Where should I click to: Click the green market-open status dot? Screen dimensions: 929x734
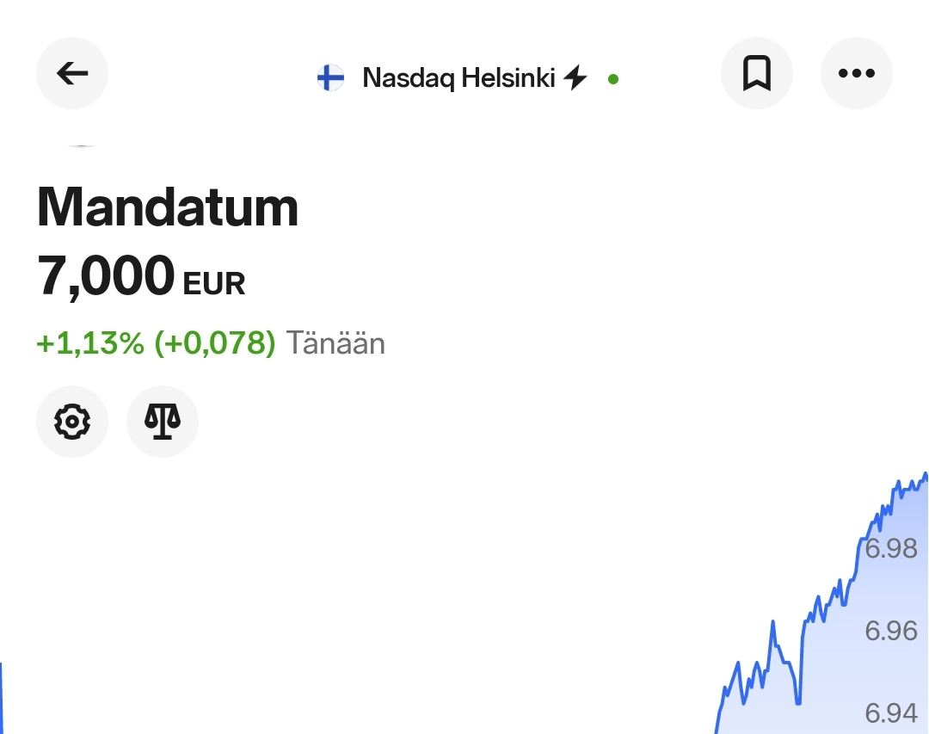(x=613, y=79)
